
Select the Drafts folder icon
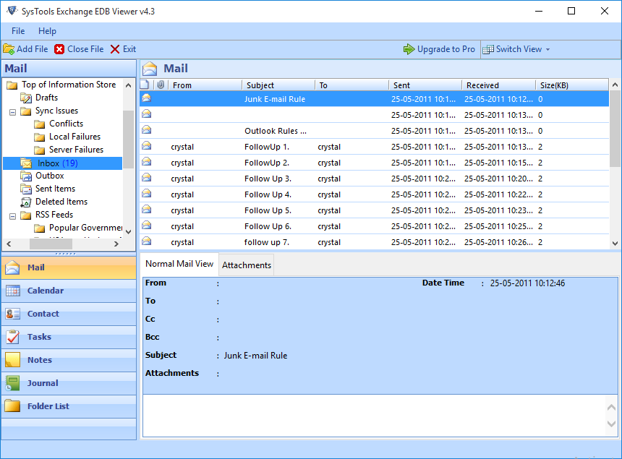[26, 98]
